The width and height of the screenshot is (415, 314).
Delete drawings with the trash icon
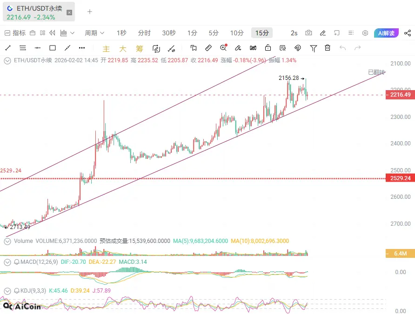click(x=328, y=48)
